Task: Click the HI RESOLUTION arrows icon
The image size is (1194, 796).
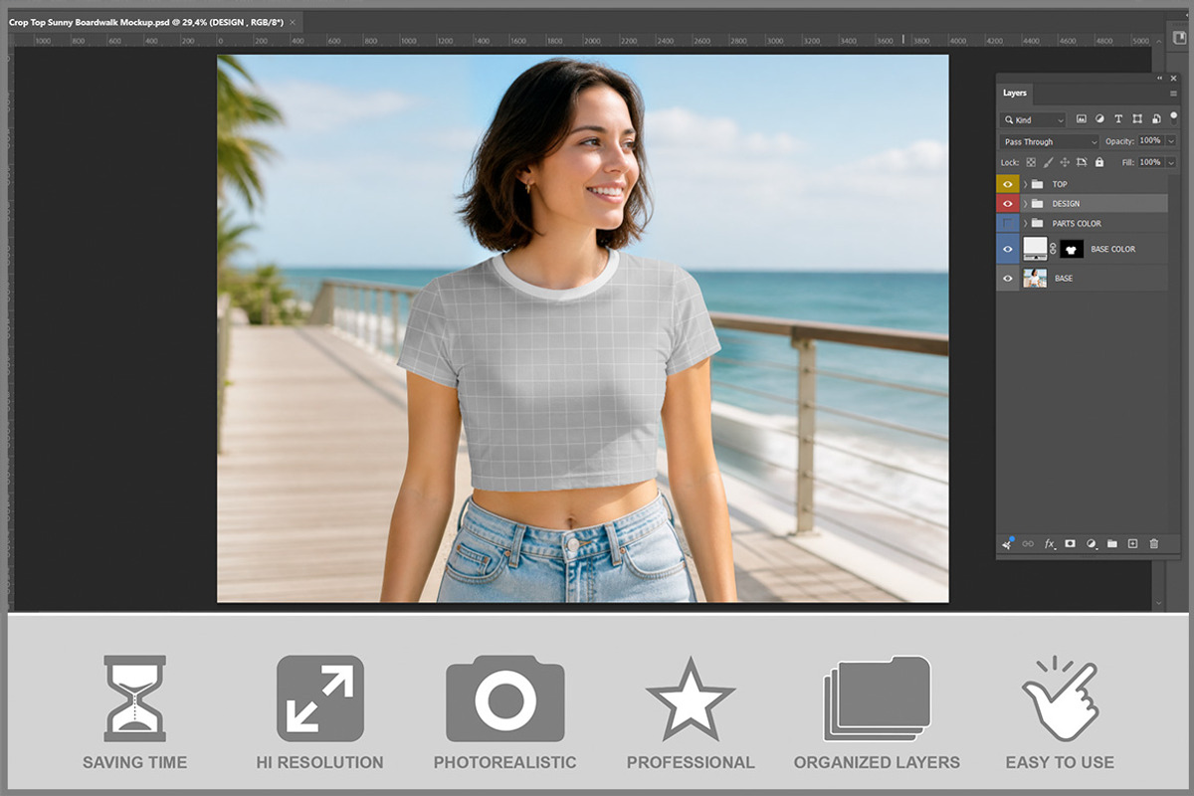Action: tap(320, 697)
